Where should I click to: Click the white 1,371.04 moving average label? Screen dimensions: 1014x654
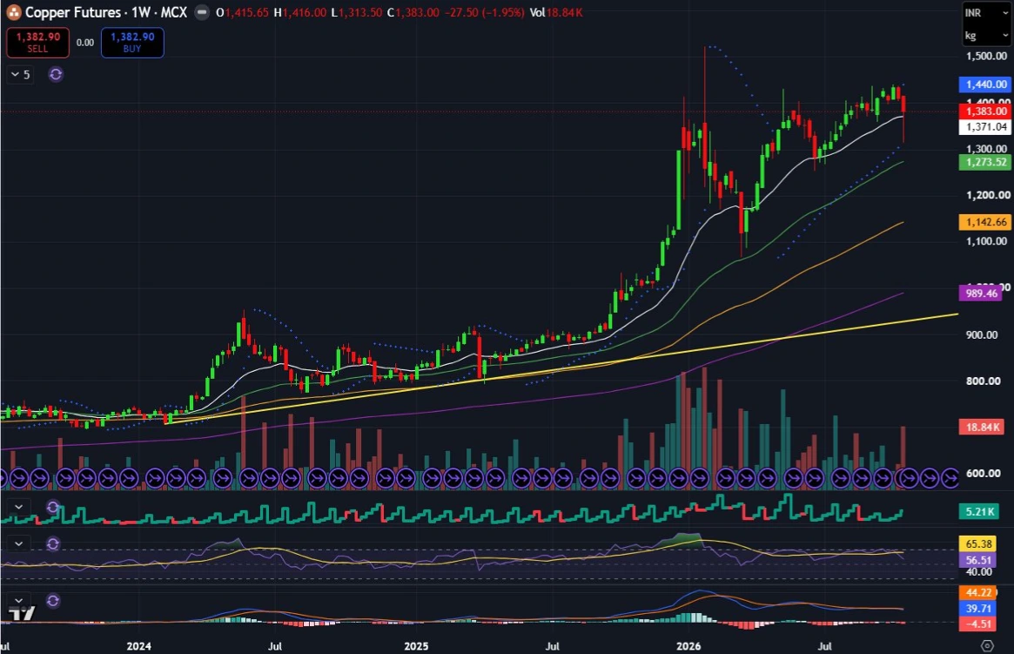[x=985, y=127]
